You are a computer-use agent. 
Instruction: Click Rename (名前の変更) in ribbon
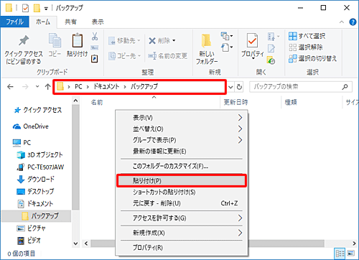[167, 56]
